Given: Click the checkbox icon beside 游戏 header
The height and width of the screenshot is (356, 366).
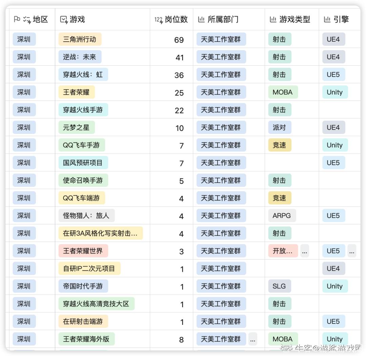Looking at the screenshot, I should (x=64, y=20).
